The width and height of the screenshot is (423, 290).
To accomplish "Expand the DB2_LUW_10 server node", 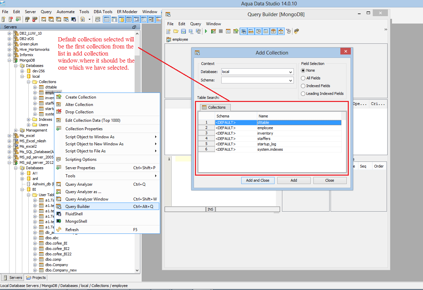I will pos(10,33).
